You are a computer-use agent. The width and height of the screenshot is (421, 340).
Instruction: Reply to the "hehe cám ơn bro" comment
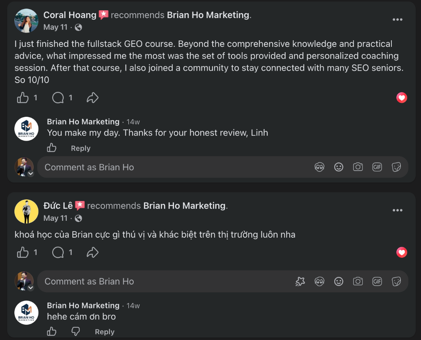(104, 332)
